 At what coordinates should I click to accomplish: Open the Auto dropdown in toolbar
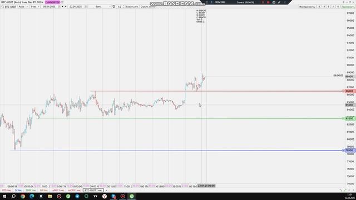pos(23,7)
